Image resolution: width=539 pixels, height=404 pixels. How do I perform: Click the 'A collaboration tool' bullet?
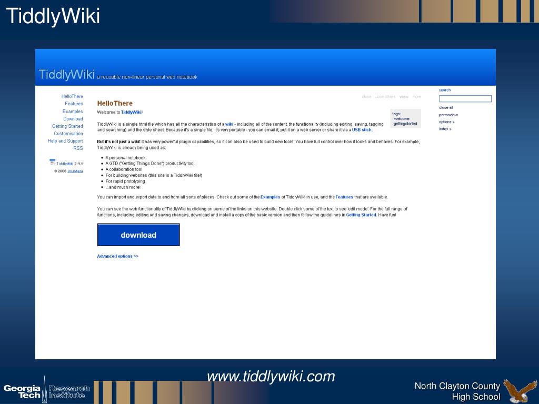click(x=124, y=169)
